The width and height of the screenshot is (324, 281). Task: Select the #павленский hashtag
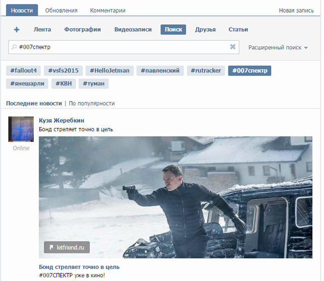tap(160, 70)
